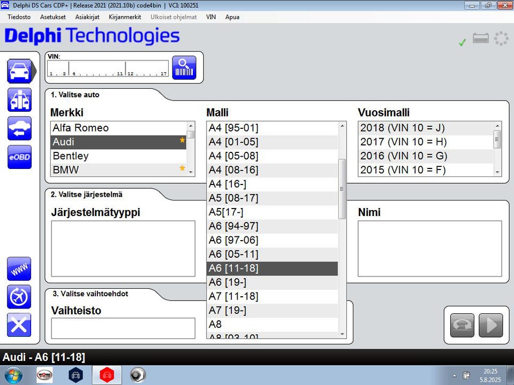Select the multi-vehicle fleet sidebar icon
This screenshot has width=514, height=385.
[20, 100]
